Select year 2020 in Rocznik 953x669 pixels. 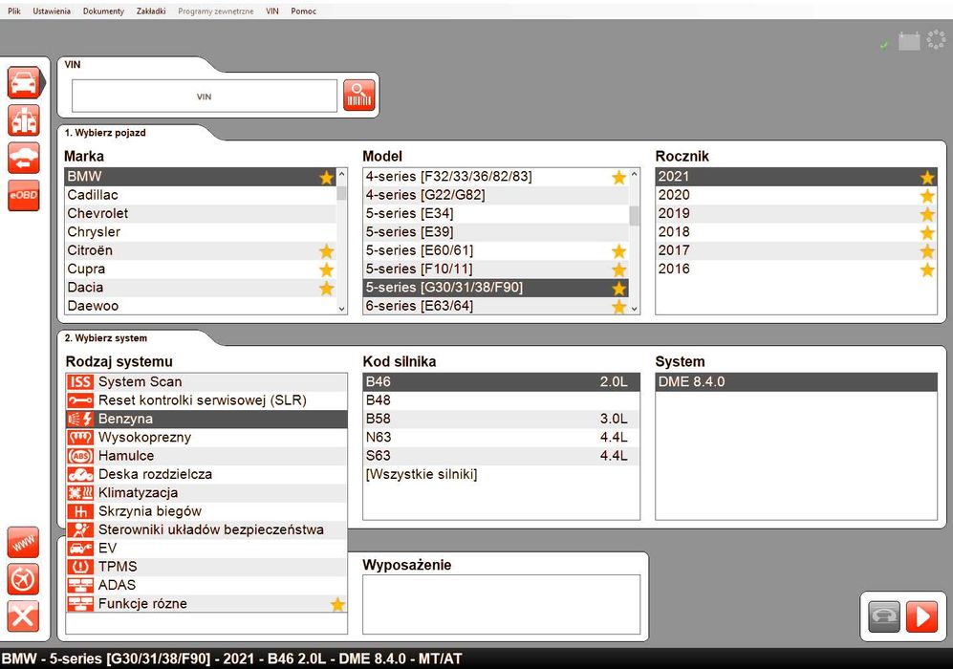[x=796, y=195]
